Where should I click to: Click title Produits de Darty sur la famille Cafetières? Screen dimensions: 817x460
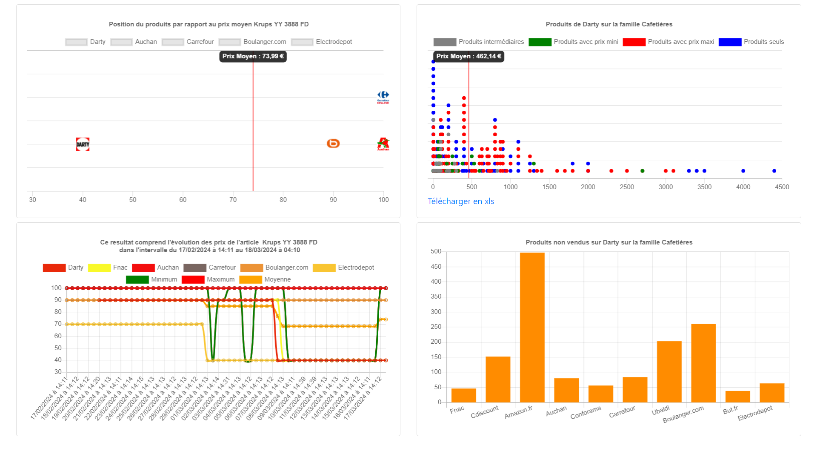pyautogui.click(x=609, y=24)
